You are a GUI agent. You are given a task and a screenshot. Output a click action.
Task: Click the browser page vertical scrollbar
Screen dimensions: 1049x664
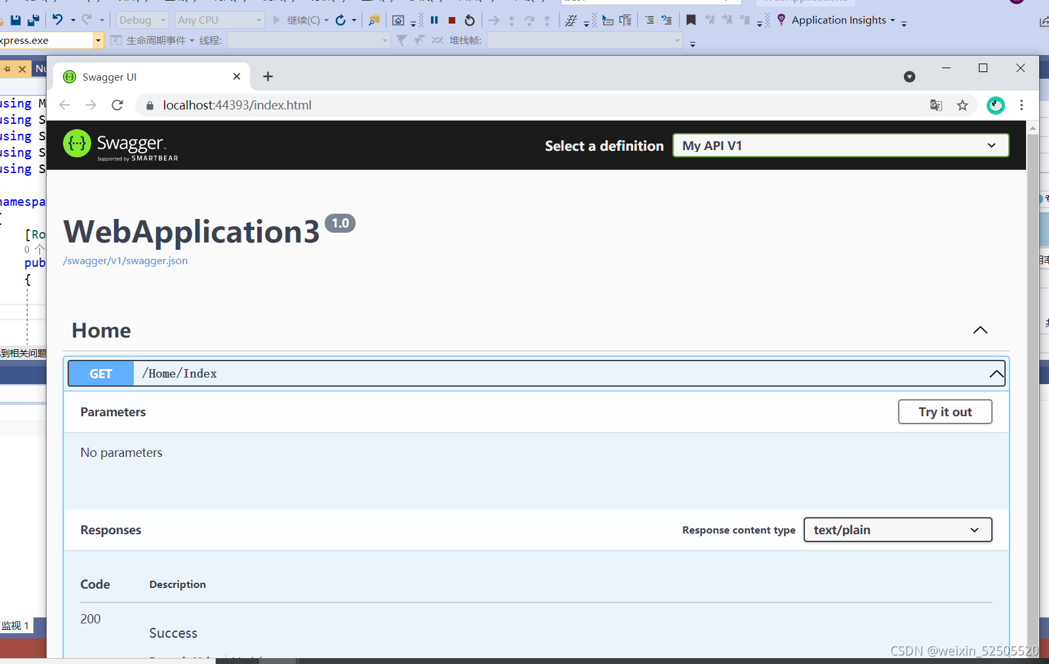coord(1033,390)
